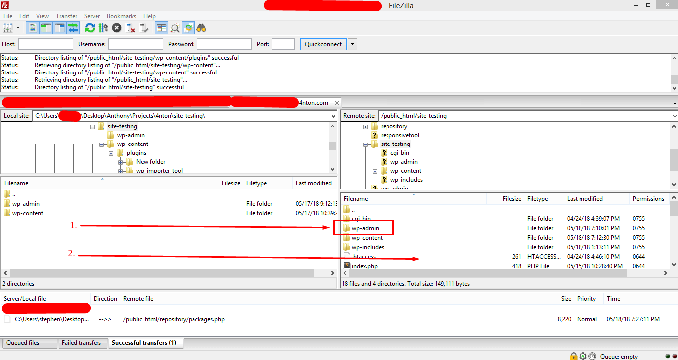Open directory listing filters dialog

pyautogui.click(x=161, y=28)
